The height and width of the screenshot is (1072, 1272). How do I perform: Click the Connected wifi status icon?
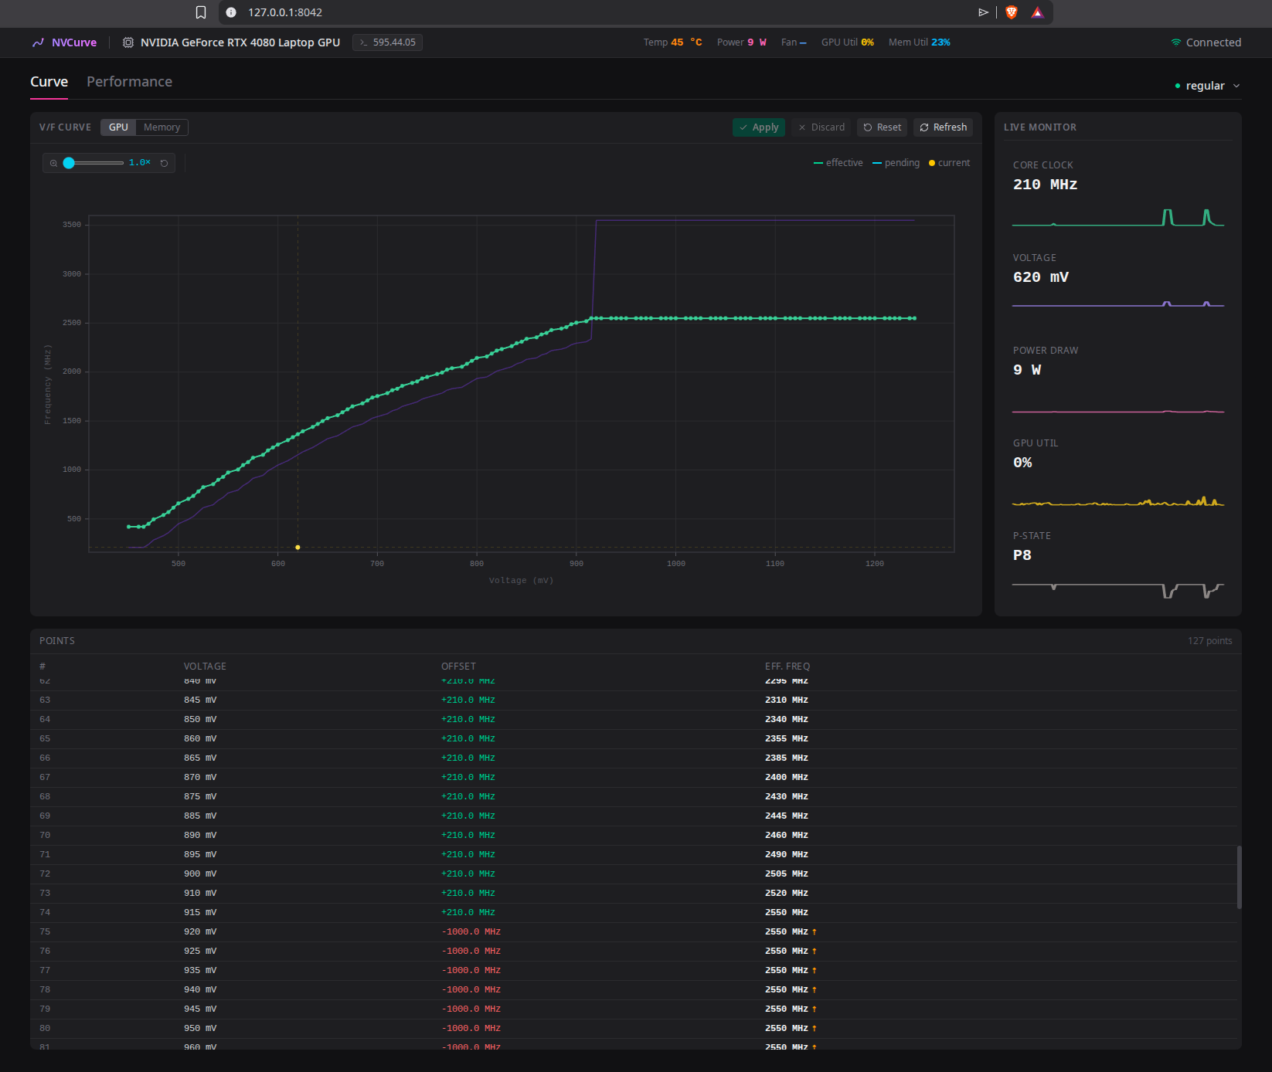click(x=1176, y=42)
